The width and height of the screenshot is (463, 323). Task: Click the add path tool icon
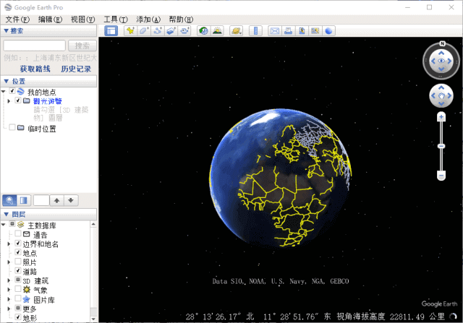[157, 31]
